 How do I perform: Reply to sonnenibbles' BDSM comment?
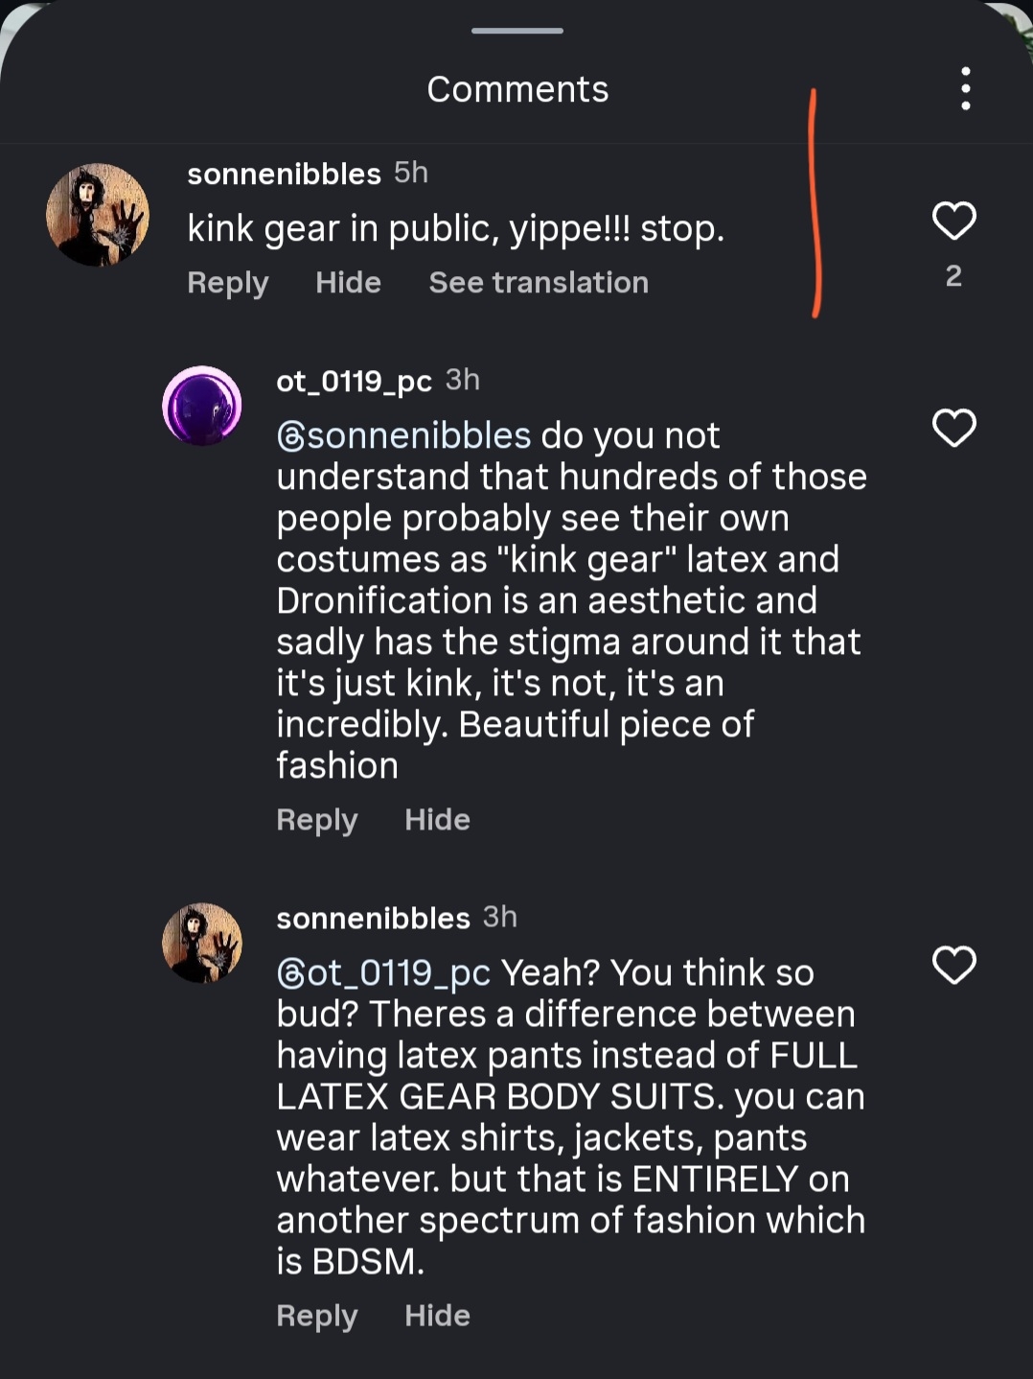316,1316
